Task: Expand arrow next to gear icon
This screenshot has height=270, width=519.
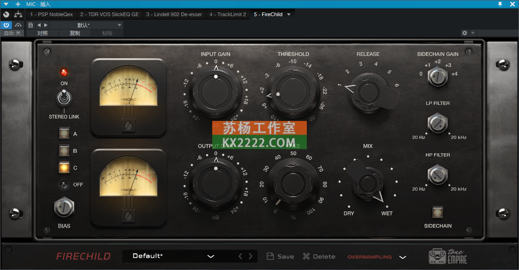Action: pos(473,33)
